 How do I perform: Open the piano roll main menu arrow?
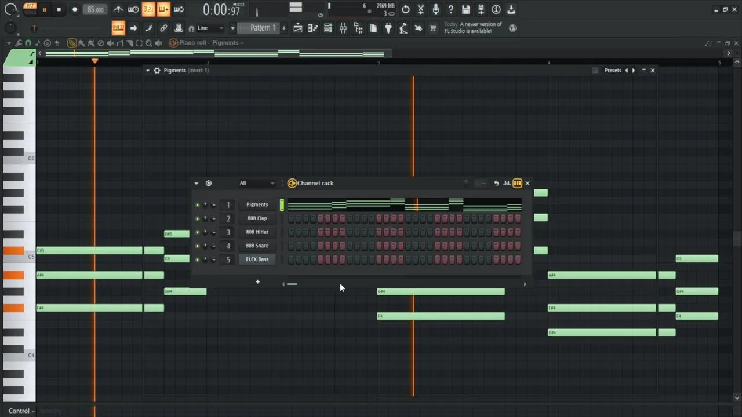(x=9, y=43)
